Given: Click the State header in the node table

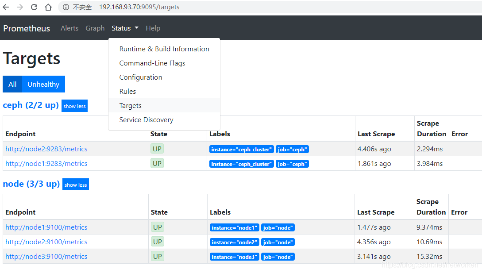Looking at the screenshot, I should pos(159,212).
